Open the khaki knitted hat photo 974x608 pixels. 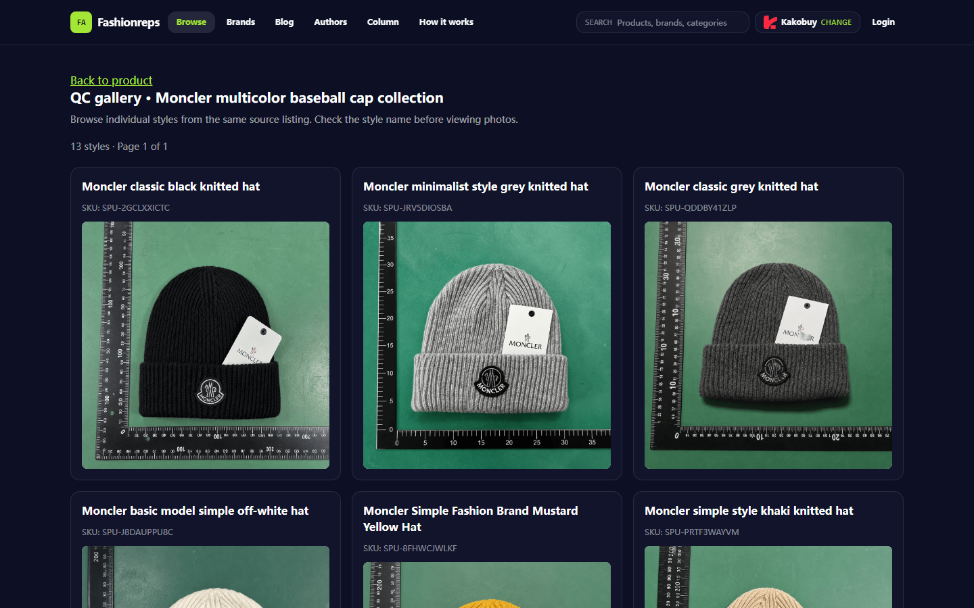768,577
